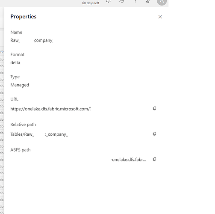The height and width of the screenshot is (214, 215).
Task: Select the Tables/Raw relative path text
Action: click(39, 134)
